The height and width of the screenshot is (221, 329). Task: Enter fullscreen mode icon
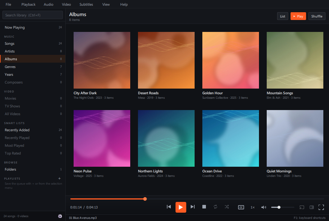pyautogui.click(x=321, y=207)
